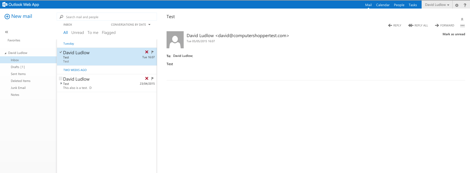Click the sender's avatar picture

click(x=175, y=40)
